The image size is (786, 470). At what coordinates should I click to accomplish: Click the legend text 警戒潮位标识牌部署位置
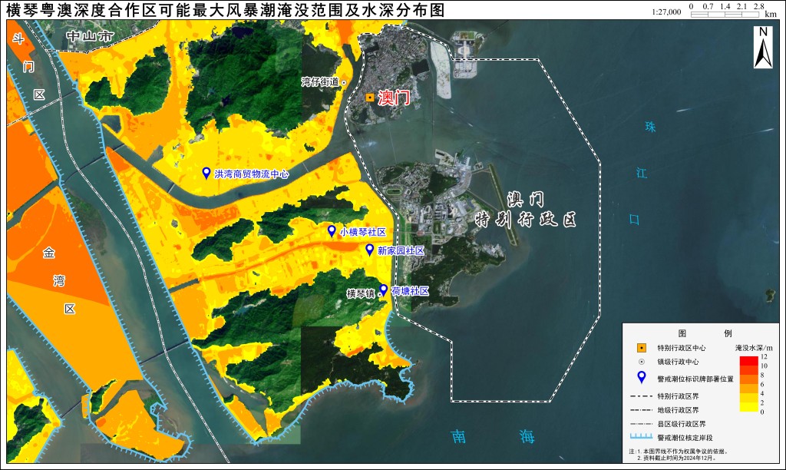[x=695, y=379]
